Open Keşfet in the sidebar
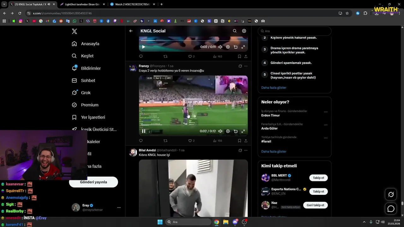404x227 pixels. 83,56
